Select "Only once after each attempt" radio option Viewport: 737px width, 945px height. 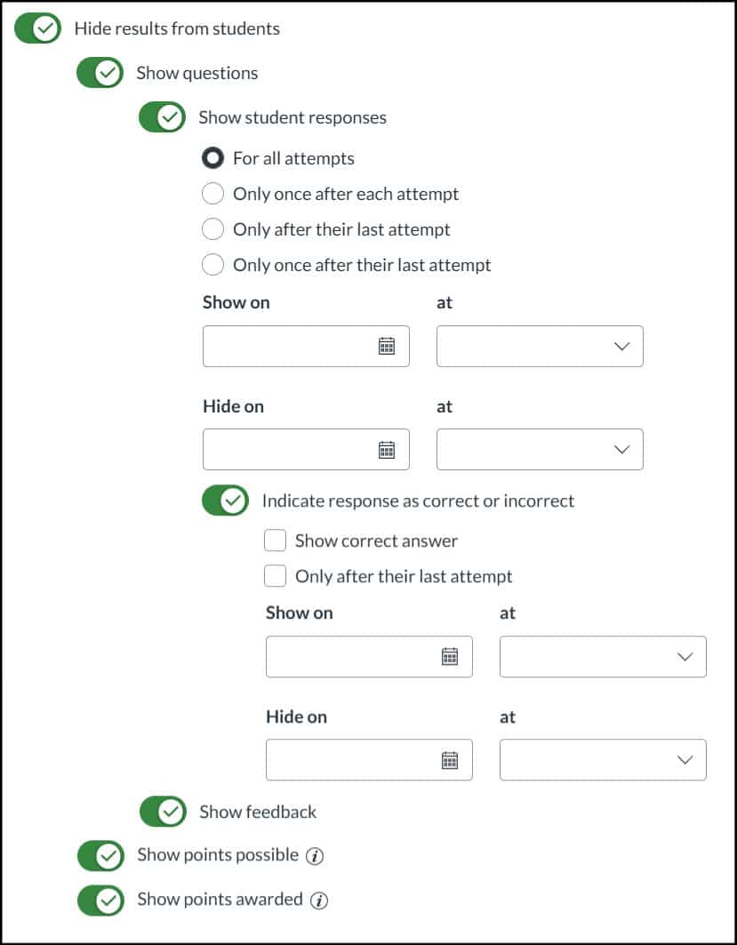[x=213, y=194]
